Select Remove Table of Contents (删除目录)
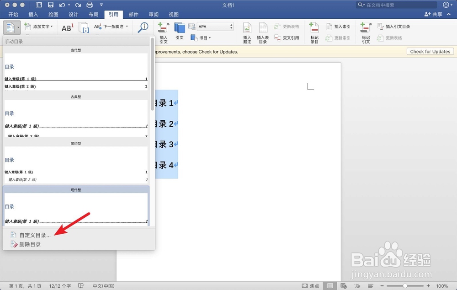 [26, 244]
